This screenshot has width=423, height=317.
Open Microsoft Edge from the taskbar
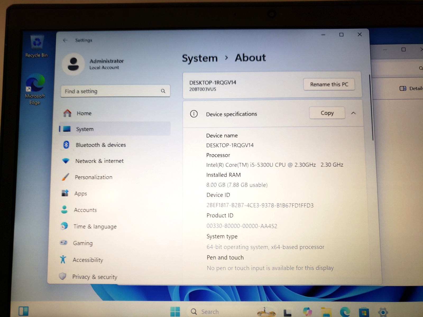[345, 312]
